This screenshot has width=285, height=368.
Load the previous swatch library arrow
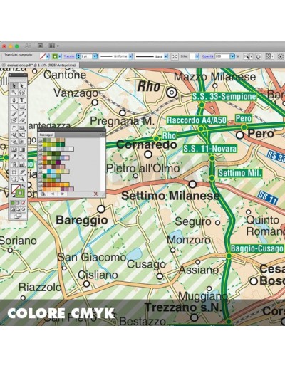[x=53, y=194]
